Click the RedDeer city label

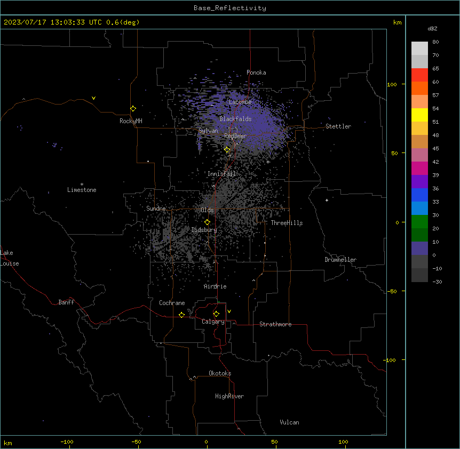point(235,136)
